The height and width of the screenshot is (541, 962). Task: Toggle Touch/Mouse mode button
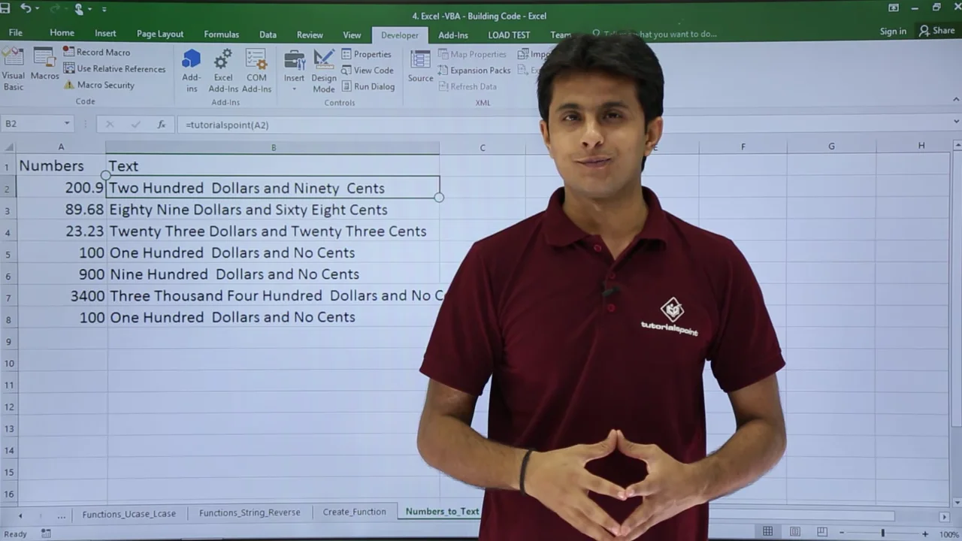[80, 10]
